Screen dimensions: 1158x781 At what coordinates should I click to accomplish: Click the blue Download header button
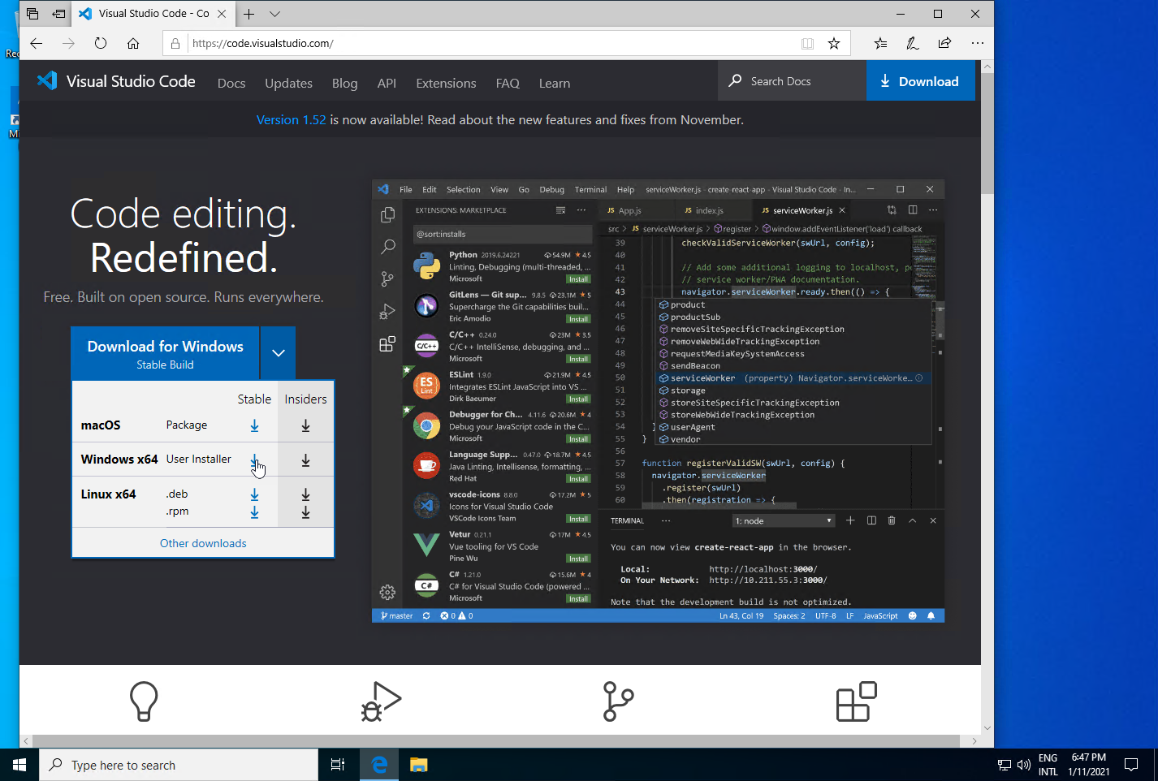(921, 80)
